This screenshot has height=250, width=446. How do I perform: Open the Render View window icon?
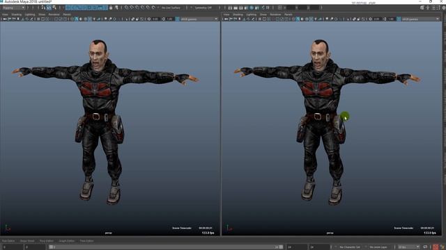(230, 8)
